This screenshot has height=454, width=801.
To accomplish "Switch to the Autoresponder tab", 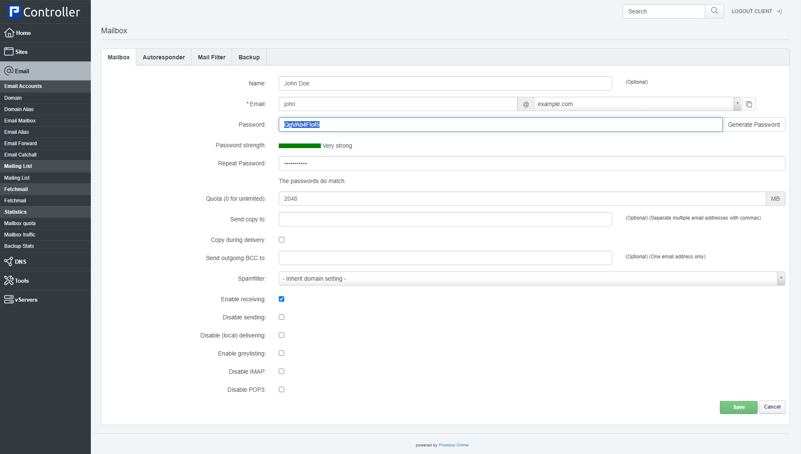I will tap(164, 57).
